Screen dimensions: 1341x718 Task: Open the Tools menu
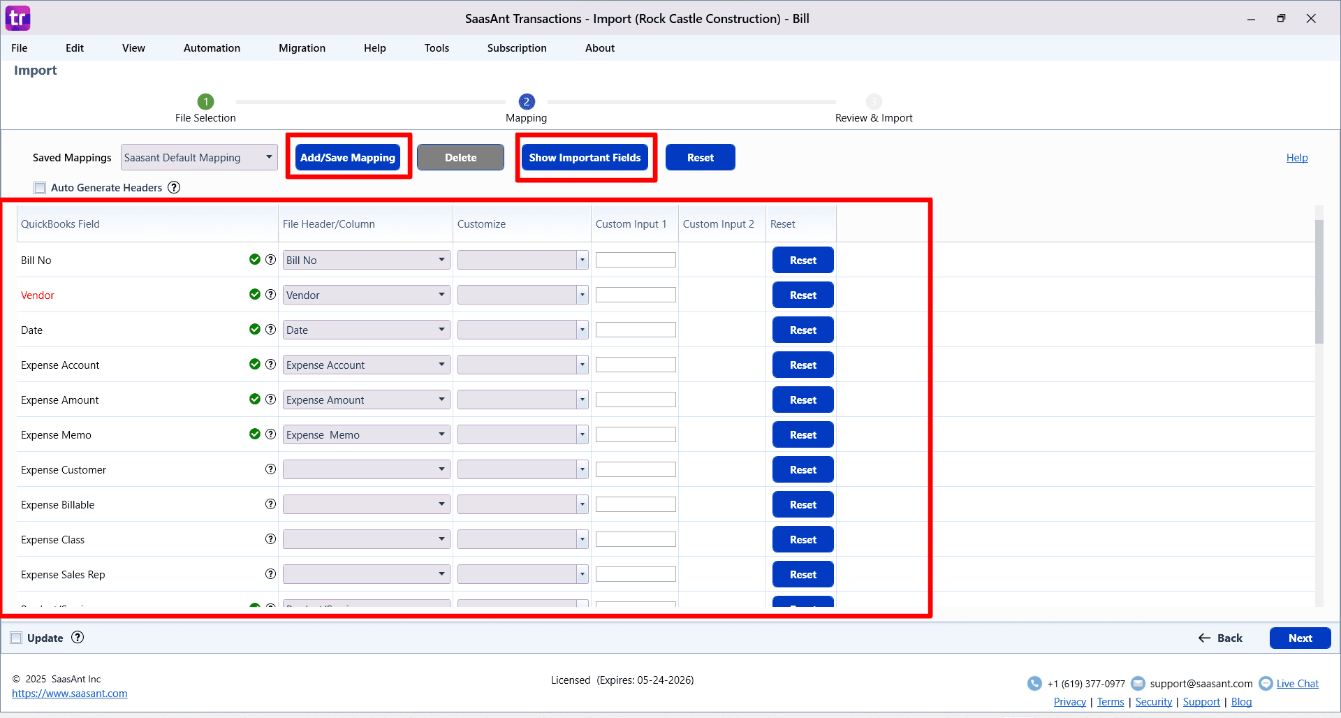point(437,47)
